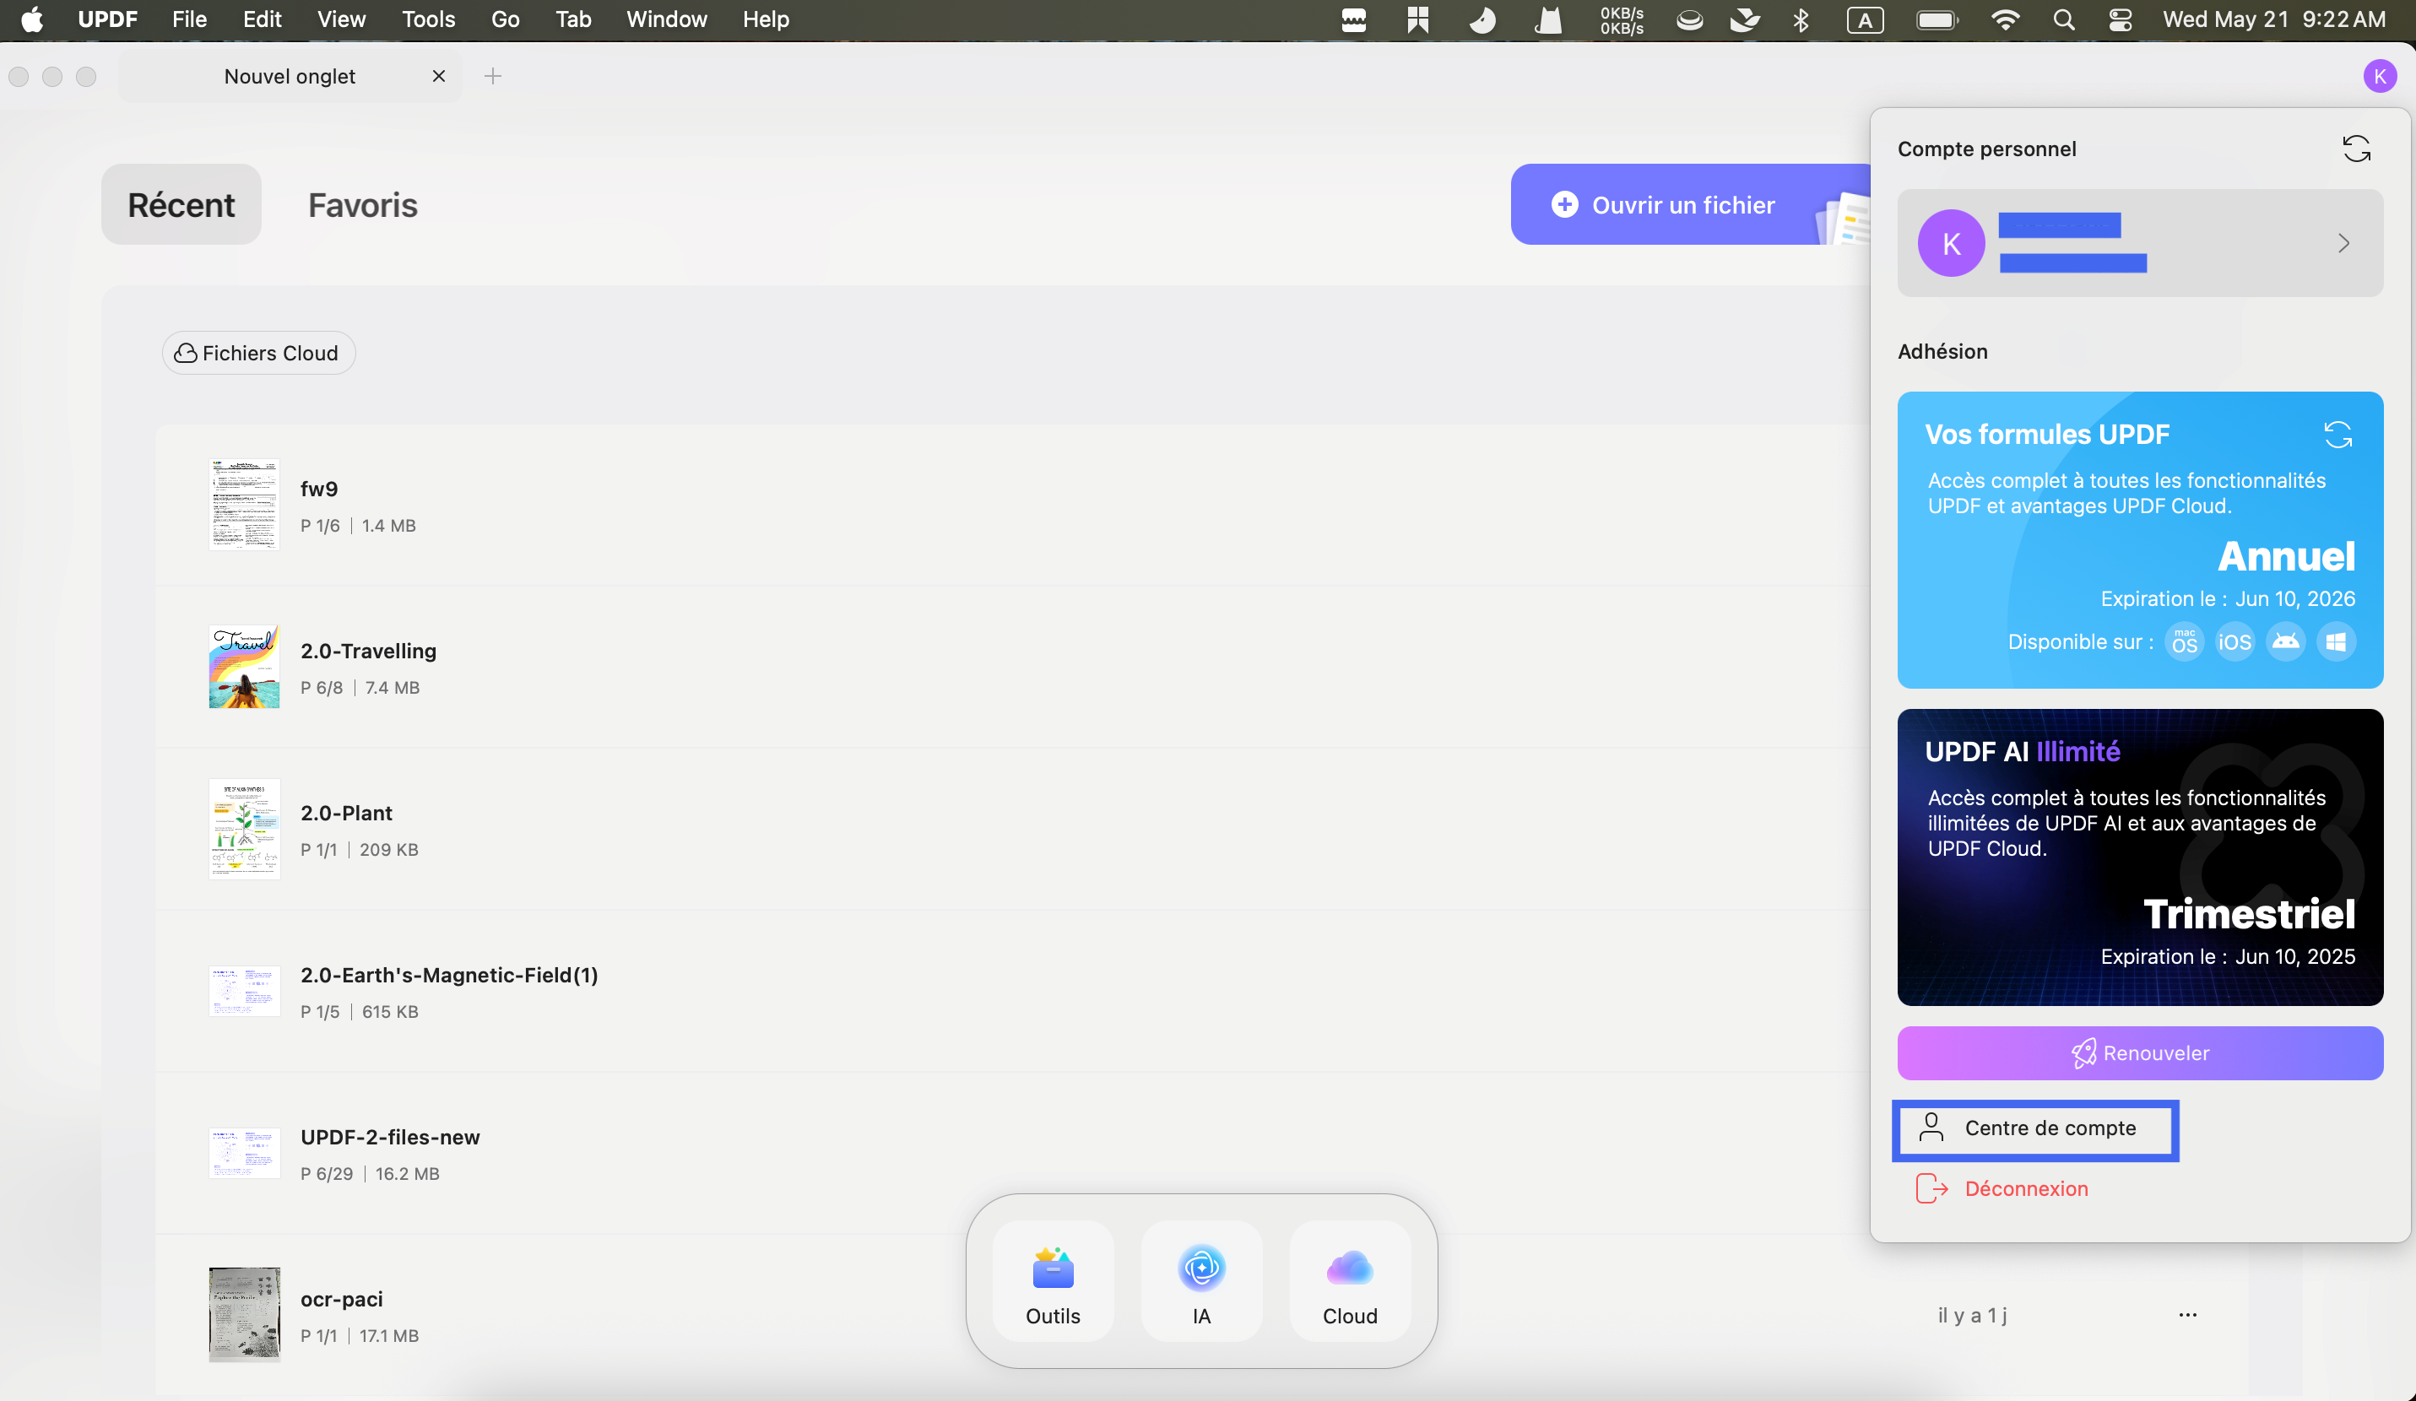Viewport: 2416px width, 1401px height.
Task: Open the Tools menu
Action: [429, 19]
